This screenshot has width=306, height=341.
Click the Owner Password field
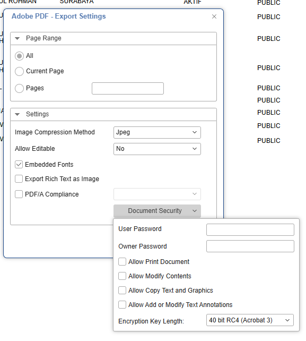coord(250,246)
